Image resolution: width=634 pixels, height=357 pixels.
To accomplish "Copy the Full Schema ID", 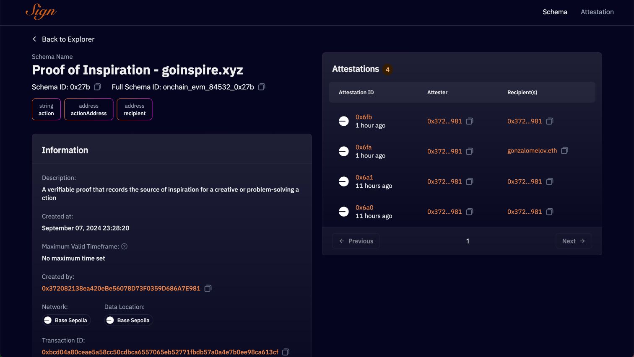I will 262,87.
